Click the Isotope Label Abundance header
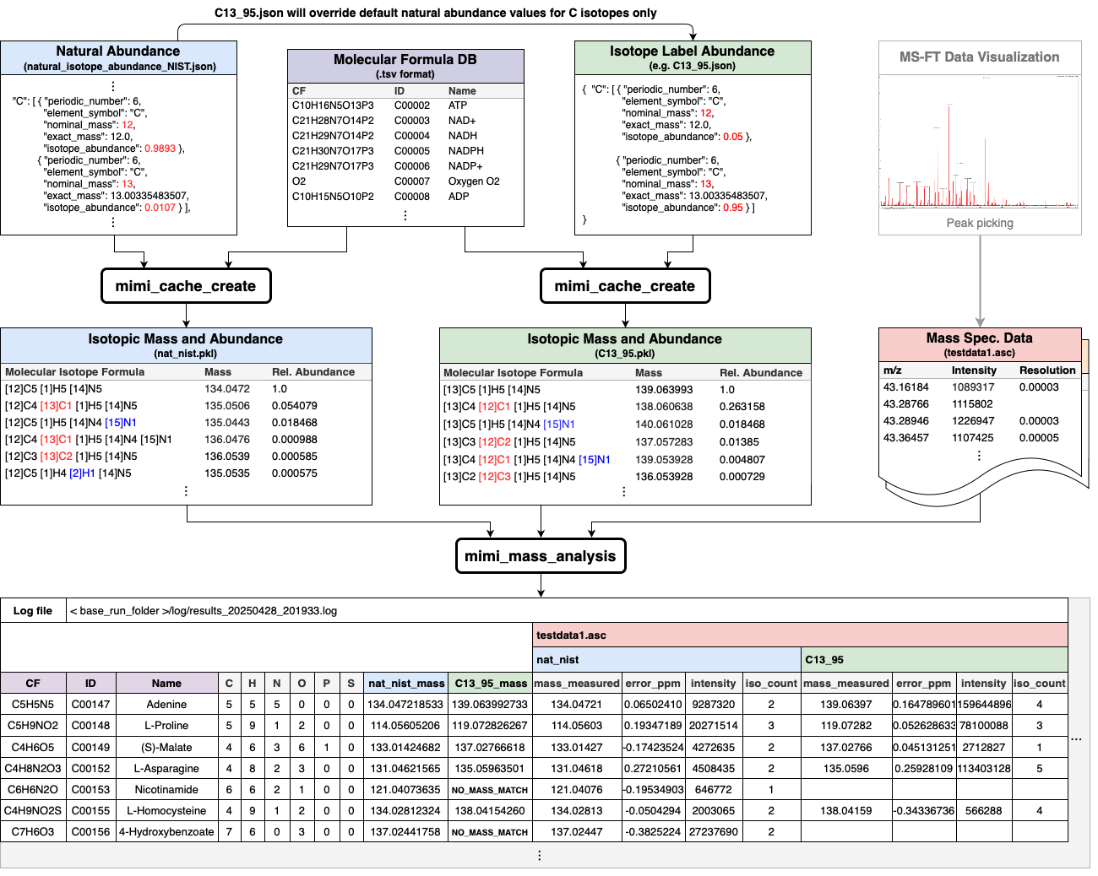Viewport: 1098px width, 876px height. pos(692,57)
